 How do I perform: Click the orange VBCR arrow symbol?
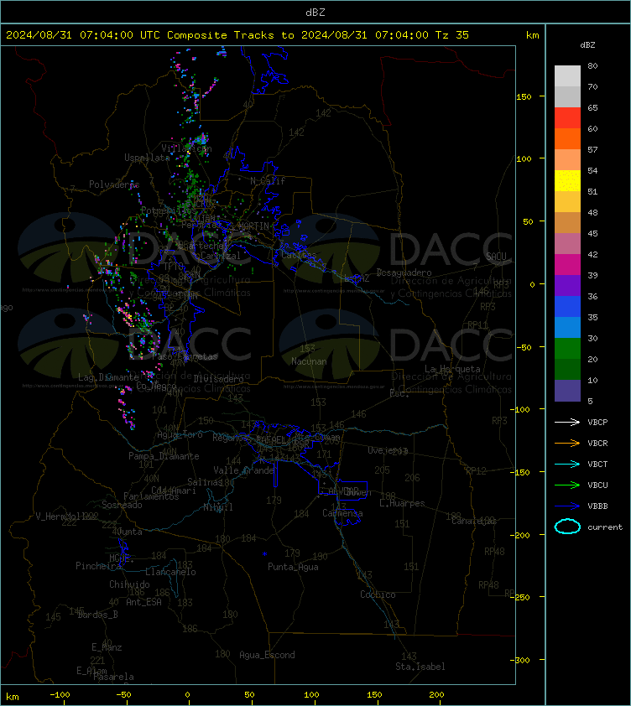tap(567, 443)
